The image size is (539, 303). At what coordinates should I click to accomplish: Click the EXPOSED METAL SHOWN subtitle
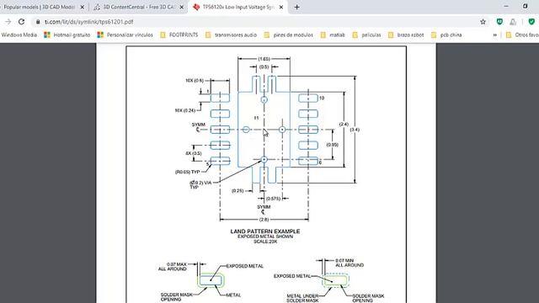coord(265,237)
